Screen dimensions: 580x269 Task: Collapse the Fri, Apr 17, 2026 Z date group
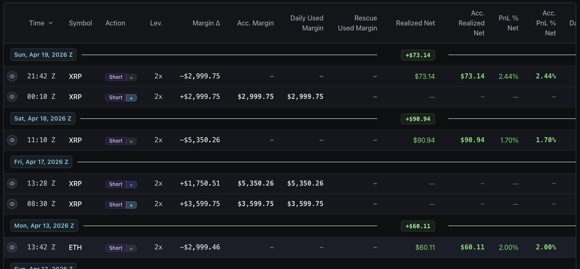(x=41, y=162)
